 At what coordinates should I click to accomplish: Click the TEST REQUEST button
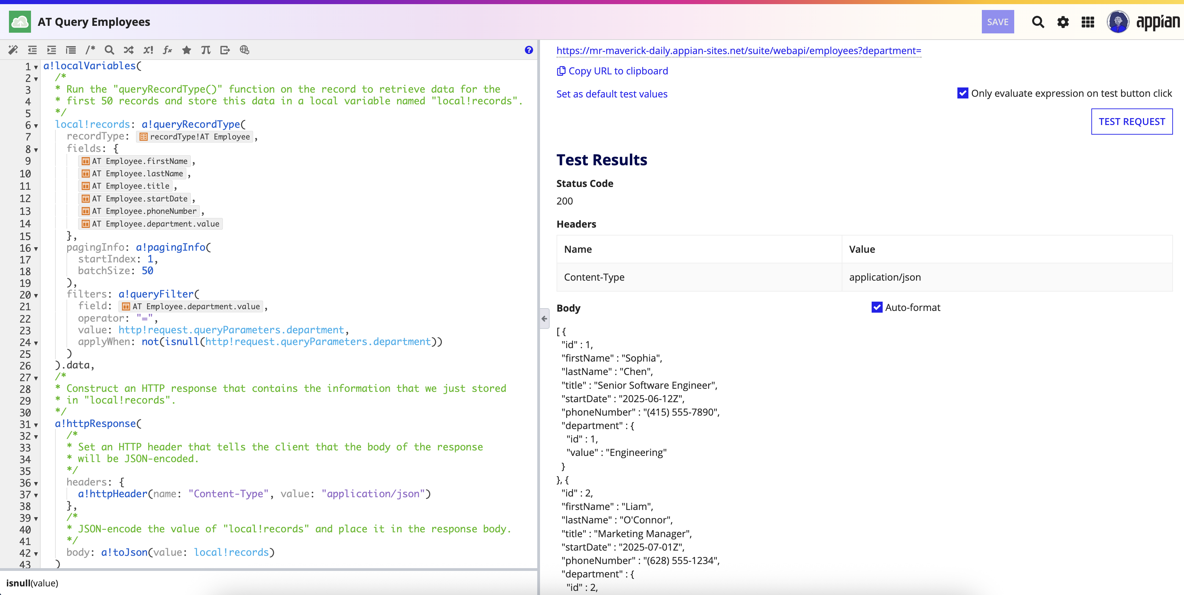click(1132, 121)
